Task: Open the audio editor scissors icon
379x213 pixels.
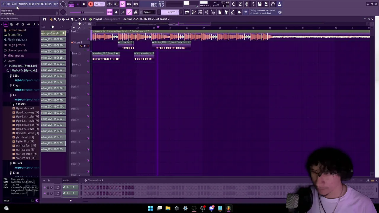Action: (x=240, y=4)
